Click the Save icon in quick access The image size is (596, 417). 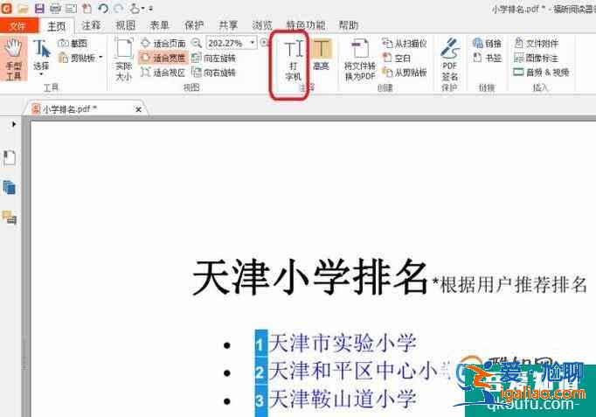point(39,8)
